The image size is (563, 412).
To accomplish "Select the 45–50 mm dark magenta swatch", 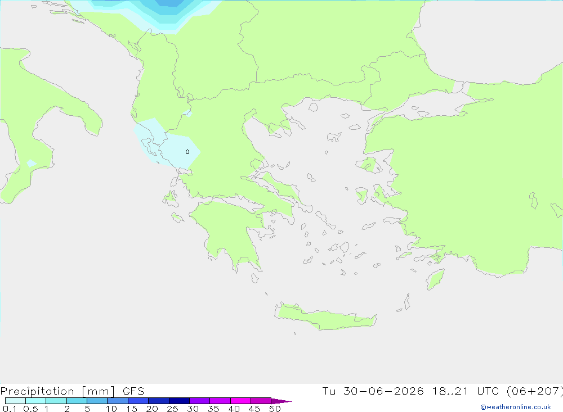I will 261,401.
